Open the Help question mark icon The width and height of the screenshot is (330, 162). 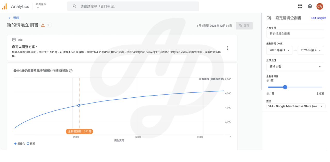310,6
